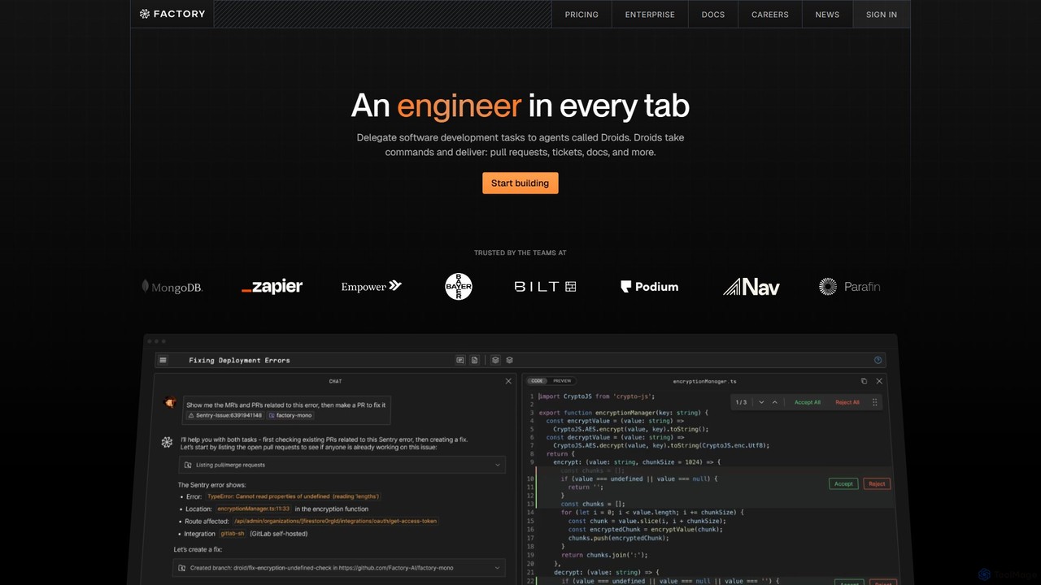Click the 'Show me the MR's and PR's' message
Screen dimensions: 1041x585
[x=286, y=405]
